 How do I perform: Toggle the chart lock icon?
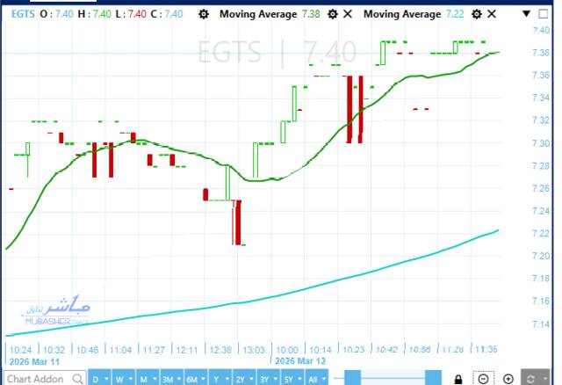pyautogui.click(x=458, y=379)
